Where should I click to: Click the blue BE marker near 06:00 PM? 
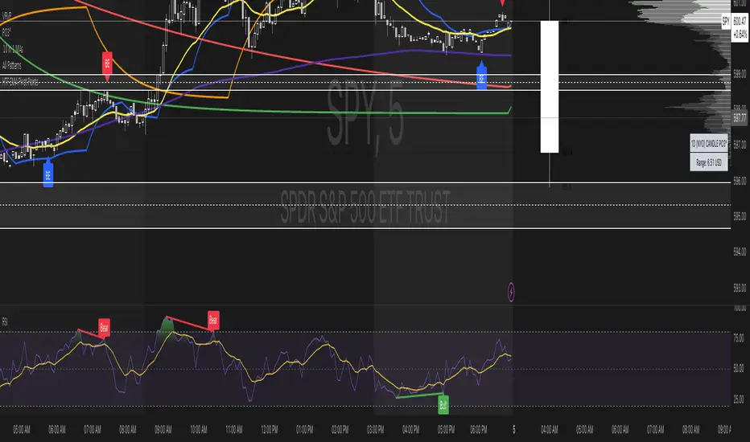click(482, 76)
